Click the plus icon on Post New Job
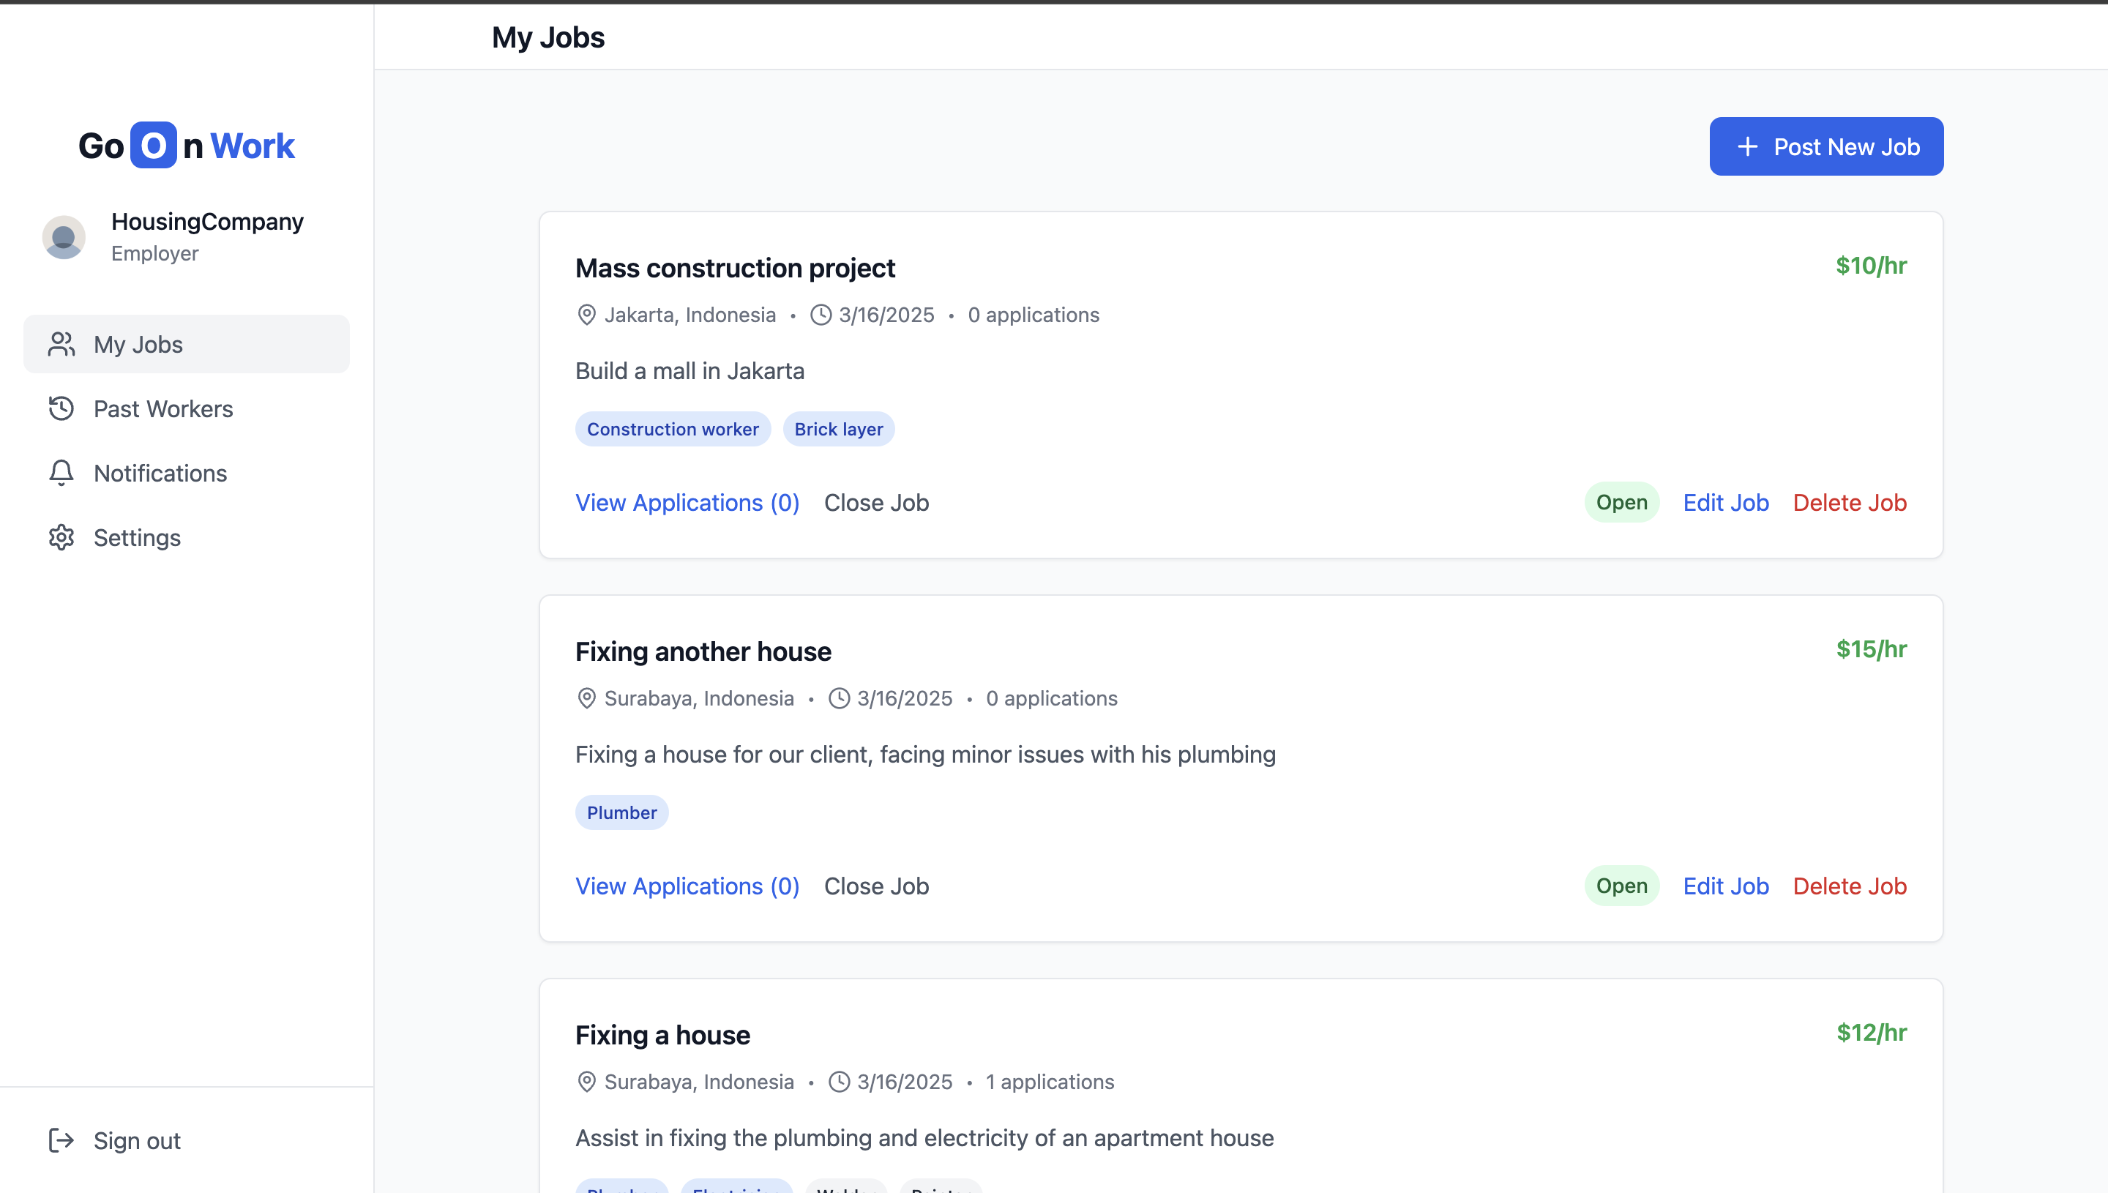 pyautogui.click(x=1746, y=146)
